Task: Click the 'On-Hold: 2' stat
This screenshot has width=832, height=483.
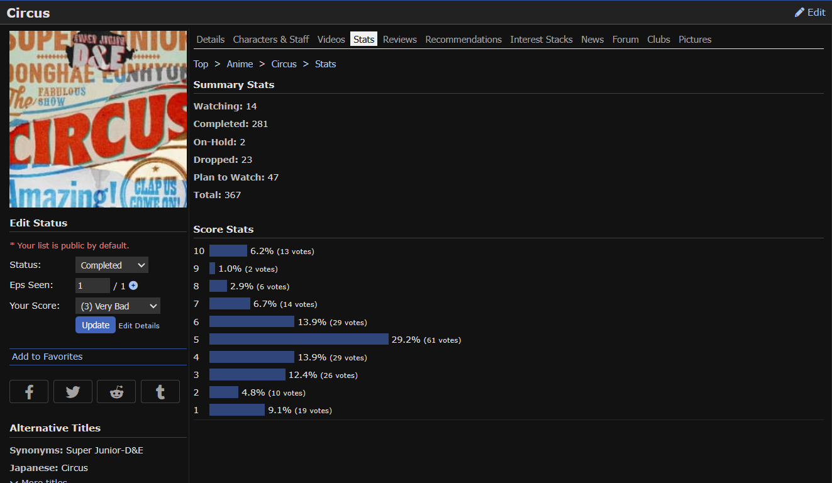Action: 219,142
